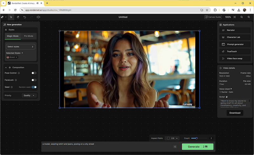Image resolution: width=254 pixels, height=155 pixels.
Task: Open the Priority Quality dropdown
Action: tap(29, 96)
